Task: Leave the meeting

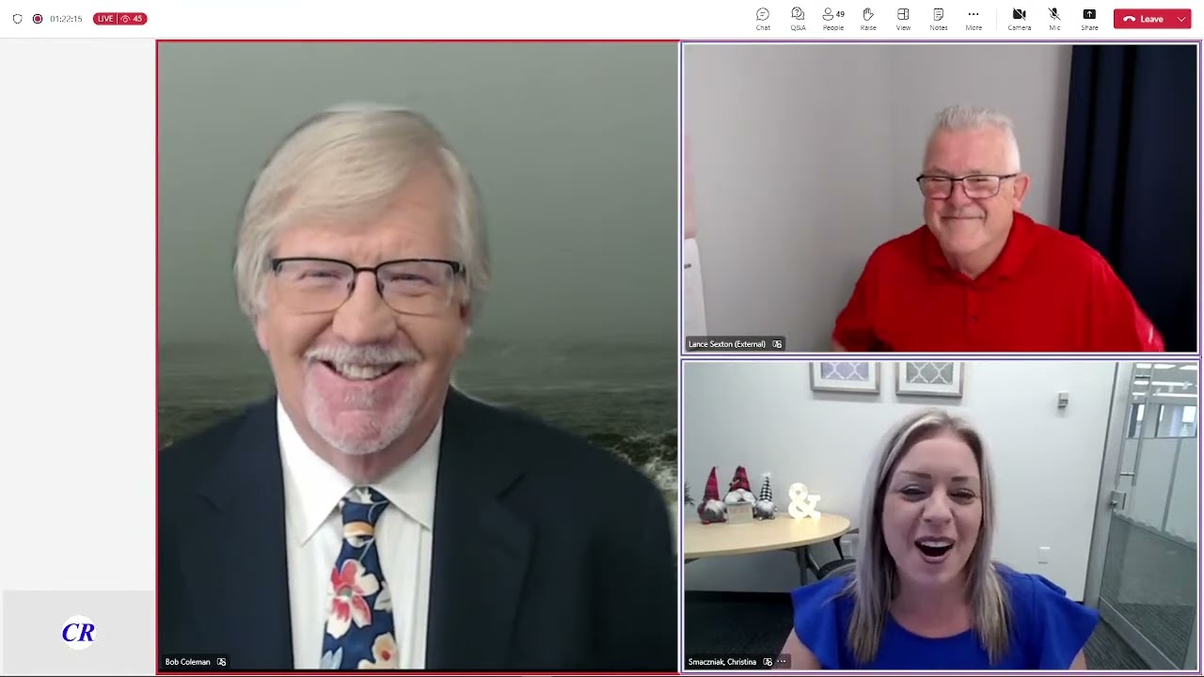Action: [x=1143, y=19]
